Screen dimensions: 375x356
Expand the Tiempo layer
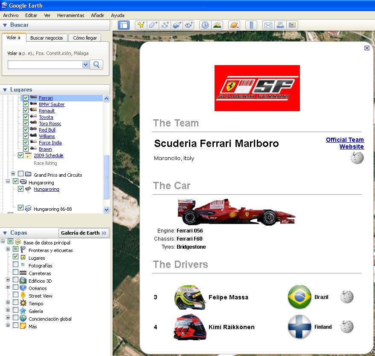tap(8, 302)
